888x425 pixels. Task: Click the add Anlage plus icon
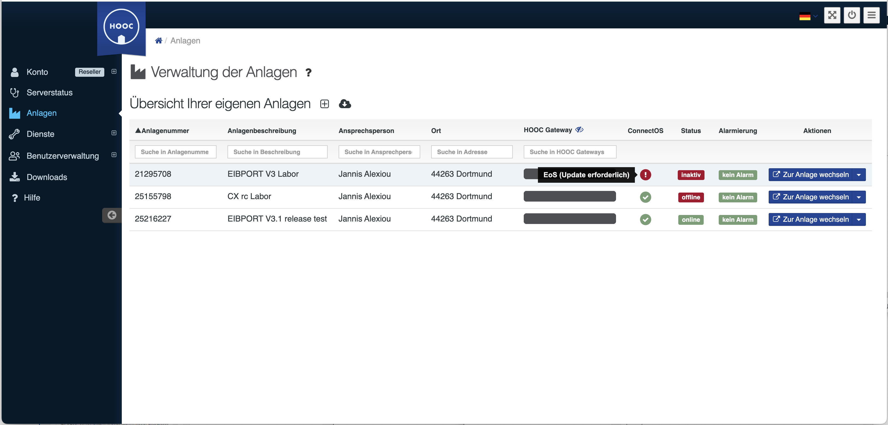coord(324,104)
